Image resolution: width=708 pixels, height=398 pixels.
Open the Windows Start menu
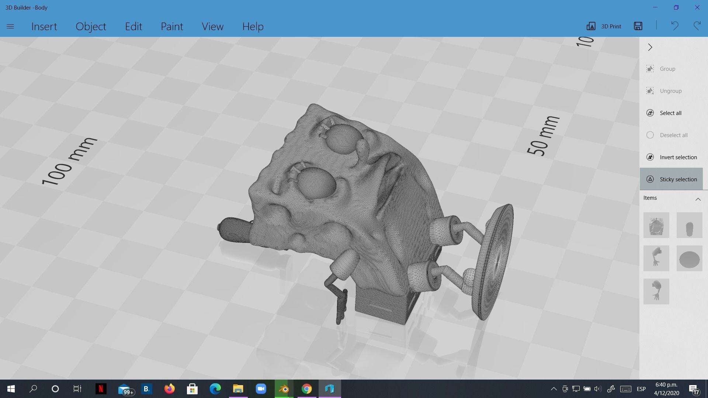[x=11, y=389]
